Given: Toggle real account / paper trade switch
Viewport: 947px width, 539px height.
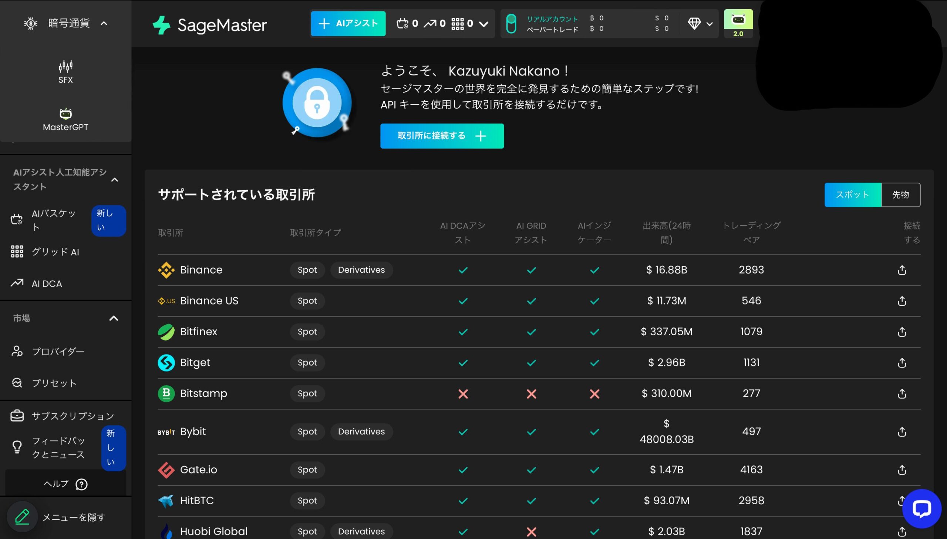Looking at the screenshot, I should [x=511, y=24].
